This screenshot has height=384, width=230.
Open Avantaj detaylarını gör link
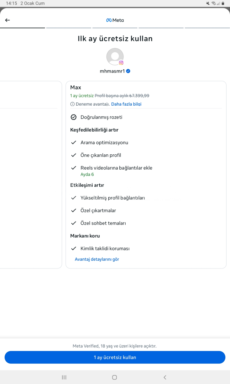coord(97,259)
